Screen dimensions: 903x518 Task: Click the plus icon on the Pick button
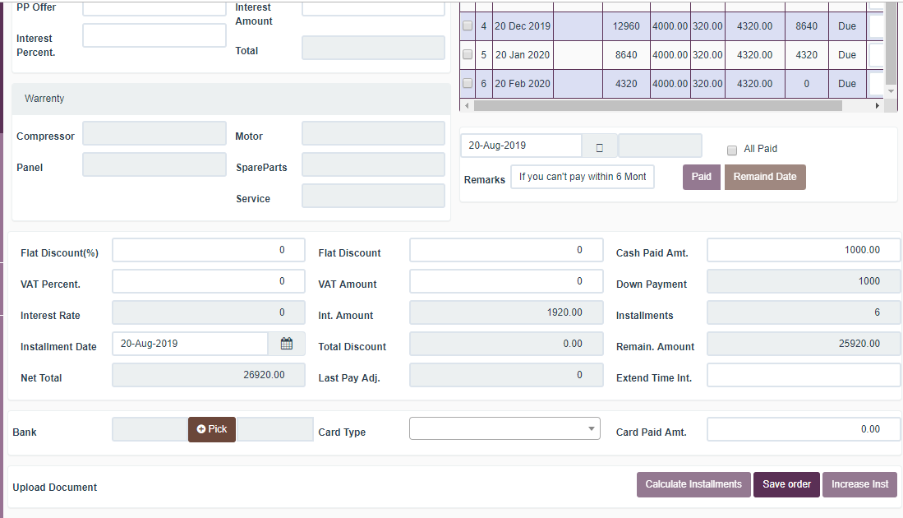tap(202, 429)
